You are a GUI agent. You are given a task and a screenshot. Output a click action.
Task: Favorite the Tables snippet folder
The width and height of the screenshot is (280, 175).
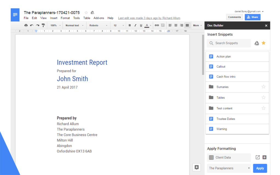pyautogui.click(x=263, y=97)
